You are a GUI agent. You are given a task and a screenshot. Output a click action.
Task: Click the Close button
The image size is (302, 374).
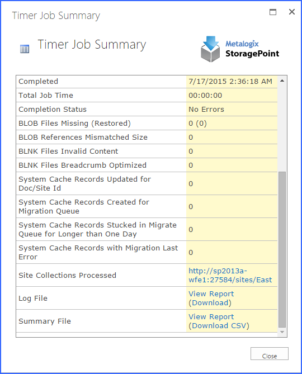coord(270,353)
